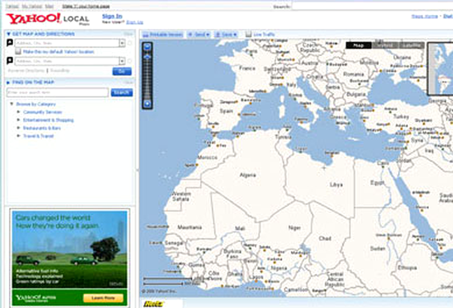Open Mail link in top bar
This screenshot has height=308, width=453.
[50, 6]
